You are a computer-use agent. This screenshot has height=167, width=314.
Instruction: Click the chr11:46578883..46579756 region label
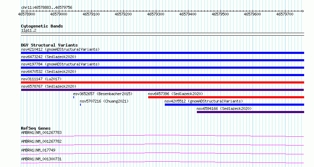click(47, 8)
